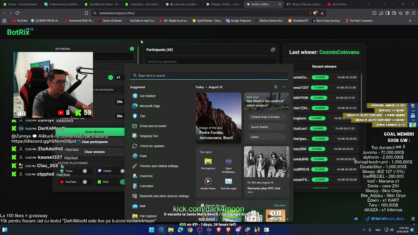This screenshot has height=235, width=418.
Task: Launch Media Player in Top apps
Action: click(208, 184)
